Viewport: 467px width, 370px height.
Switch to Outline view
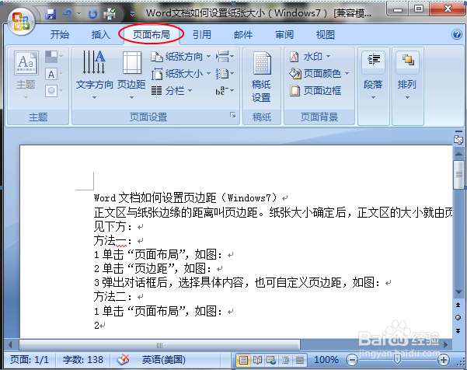[285, 360]
